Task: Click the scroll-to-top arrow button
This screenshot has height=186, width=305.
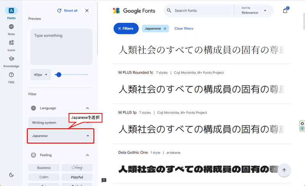Action: point(284,170)
